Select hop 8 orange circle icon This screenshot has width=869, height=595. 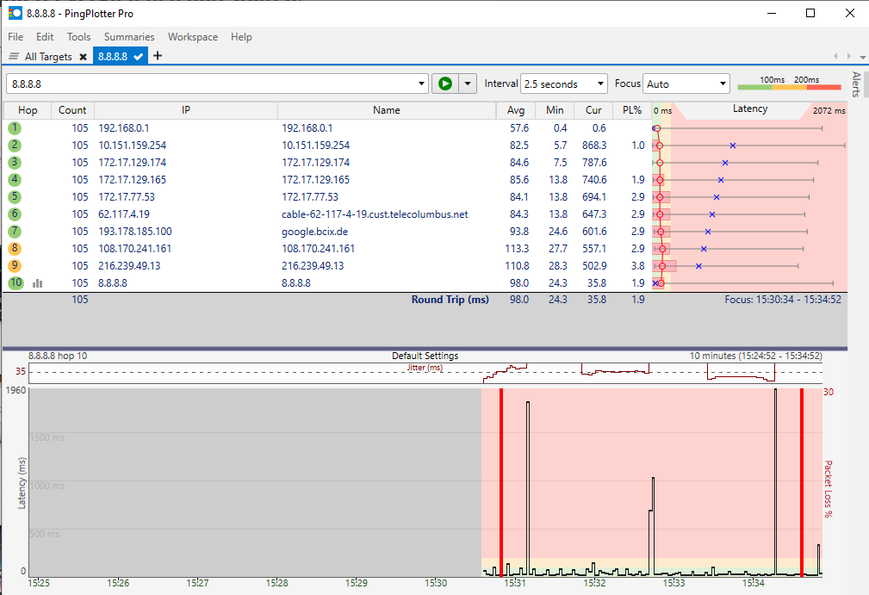15,248
